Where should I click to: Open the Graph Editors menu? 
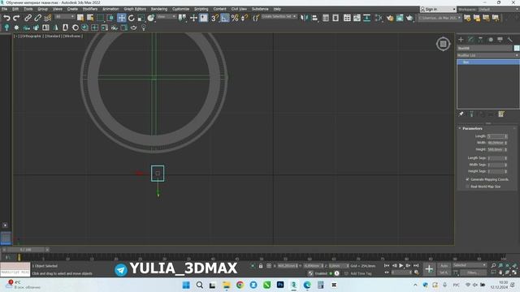pos(135,9)
